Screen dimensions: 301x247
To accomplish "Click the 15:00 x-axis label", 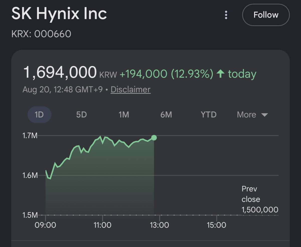I will (216, 225).
